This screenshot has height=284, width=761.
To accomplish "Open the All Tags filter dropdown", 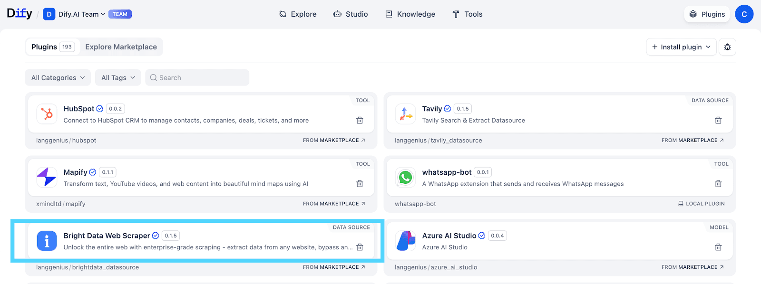I will point(118,78).
